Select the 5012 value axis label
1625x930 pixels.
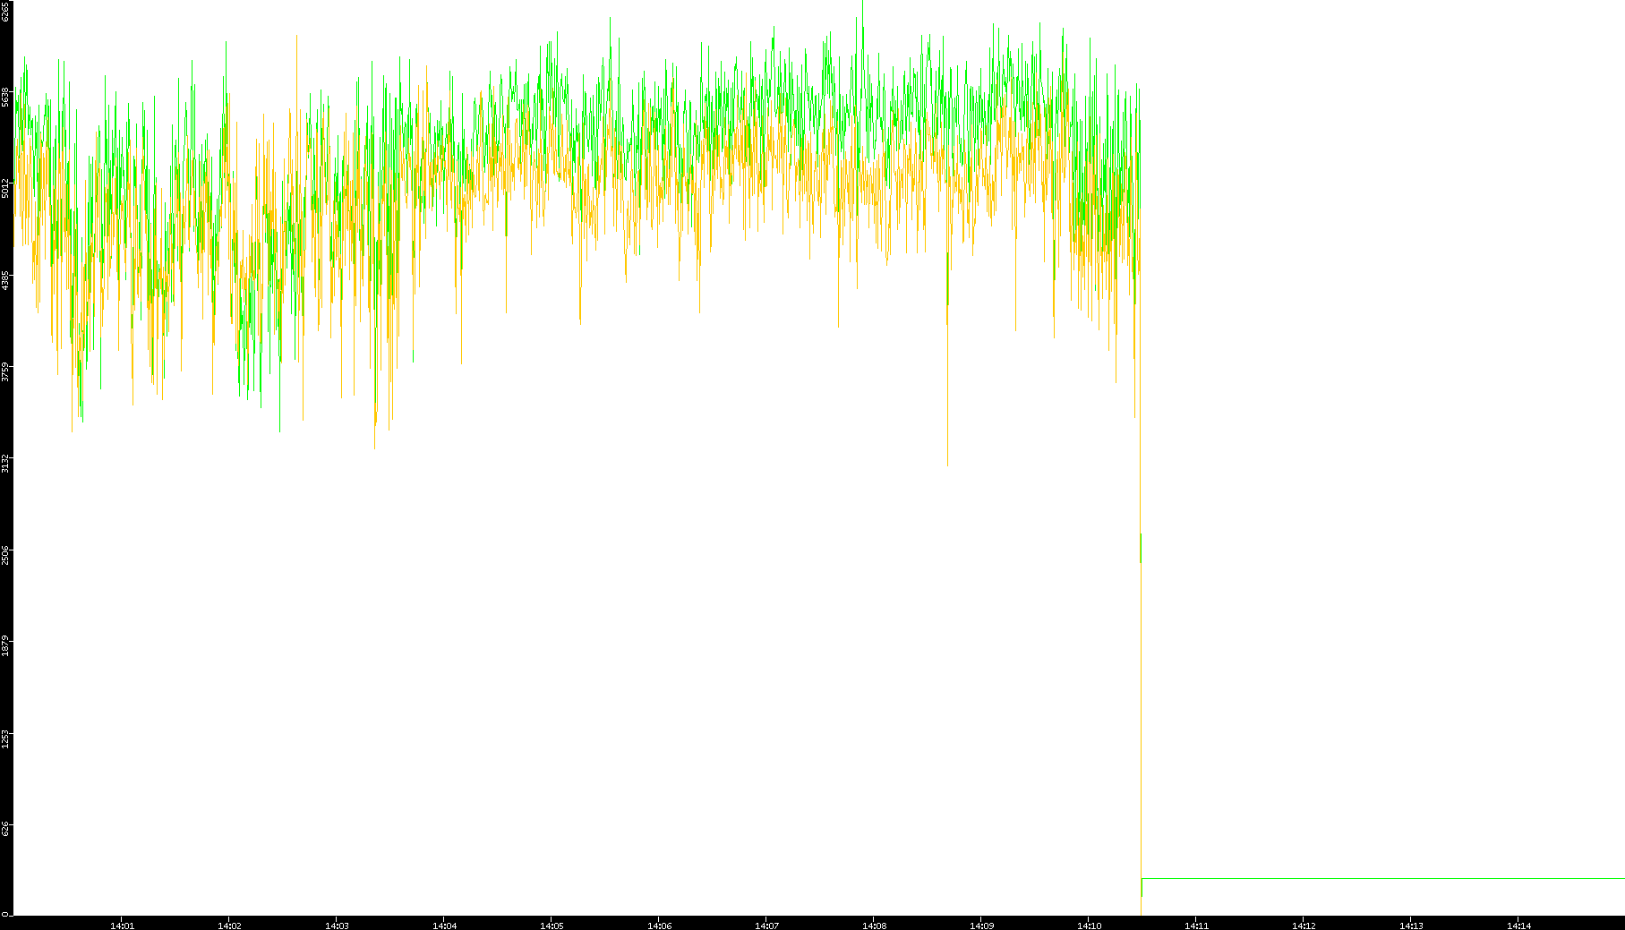pyautogui.click(x=5, y=188)
